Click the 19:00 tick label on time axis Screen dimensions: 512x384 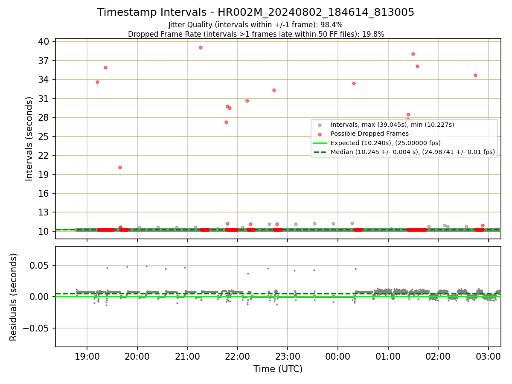coord(87,355)
